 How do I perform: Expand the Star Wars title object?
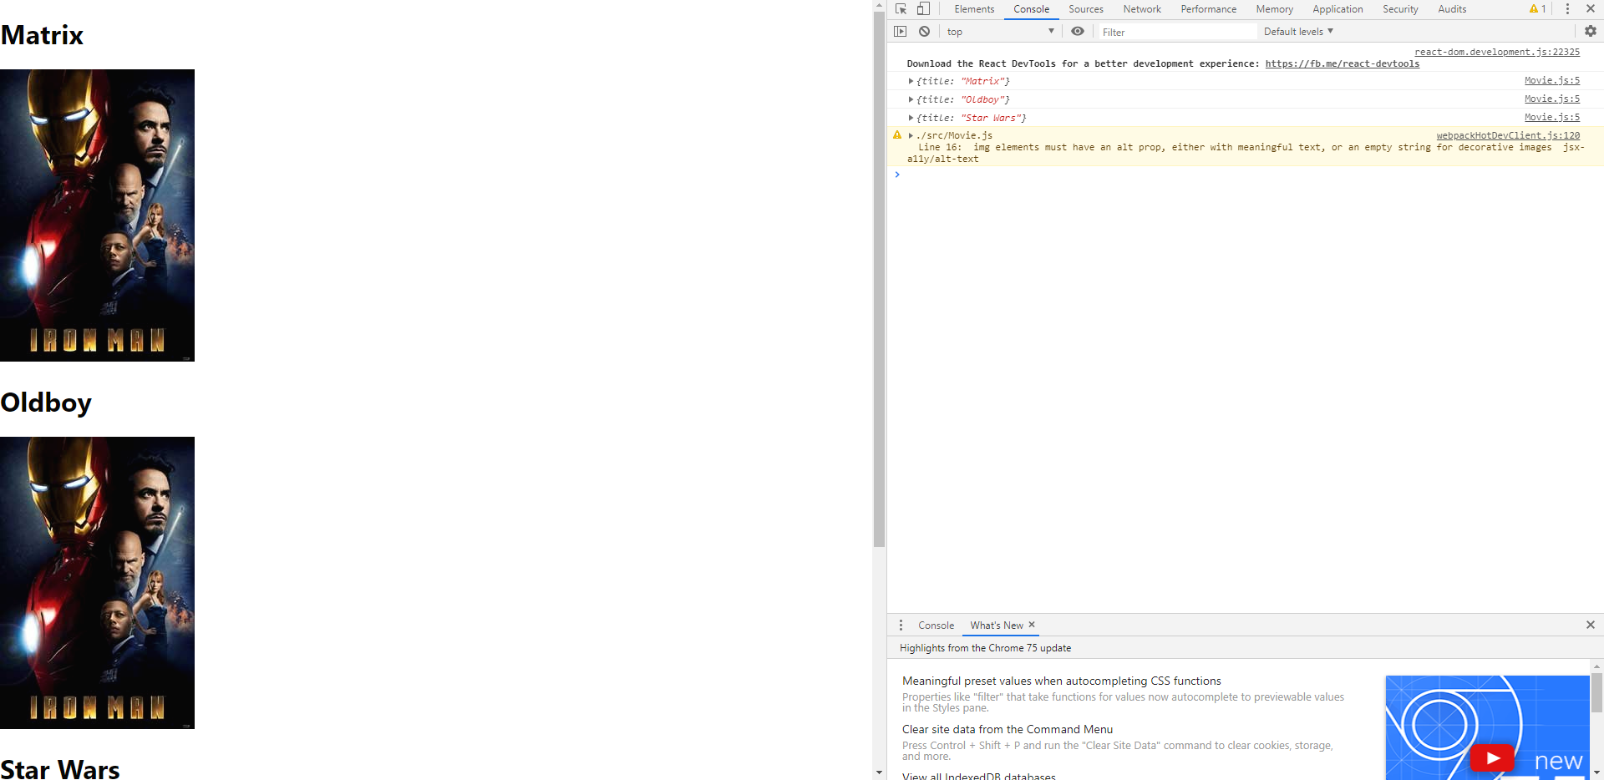911,118
